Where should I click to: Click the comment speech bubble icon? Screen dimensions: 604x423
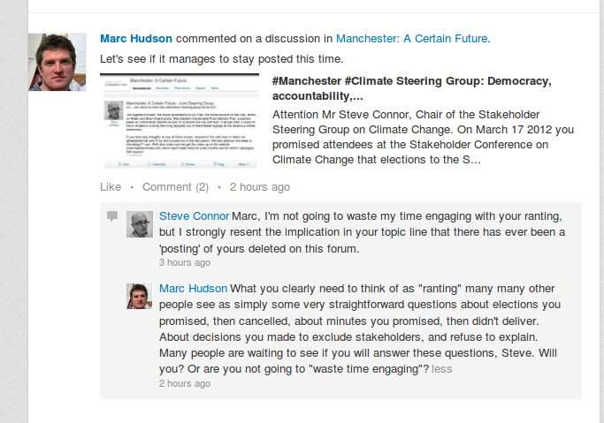(112, 215)
